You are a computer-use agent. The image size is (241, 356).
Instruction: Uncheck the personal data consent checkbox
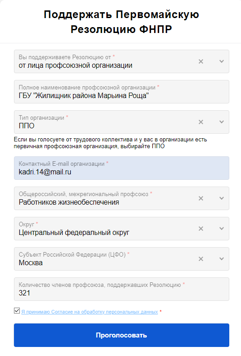pyautogui.click(x=17, y=310)
